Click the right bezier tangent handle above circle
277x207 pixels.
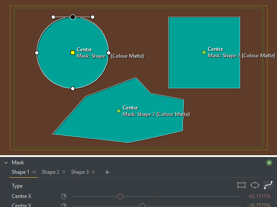tap(93, 17)
